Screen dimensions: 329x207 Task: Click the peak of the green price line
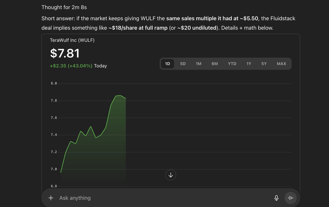pyautogui.click(x=121, y=96)
